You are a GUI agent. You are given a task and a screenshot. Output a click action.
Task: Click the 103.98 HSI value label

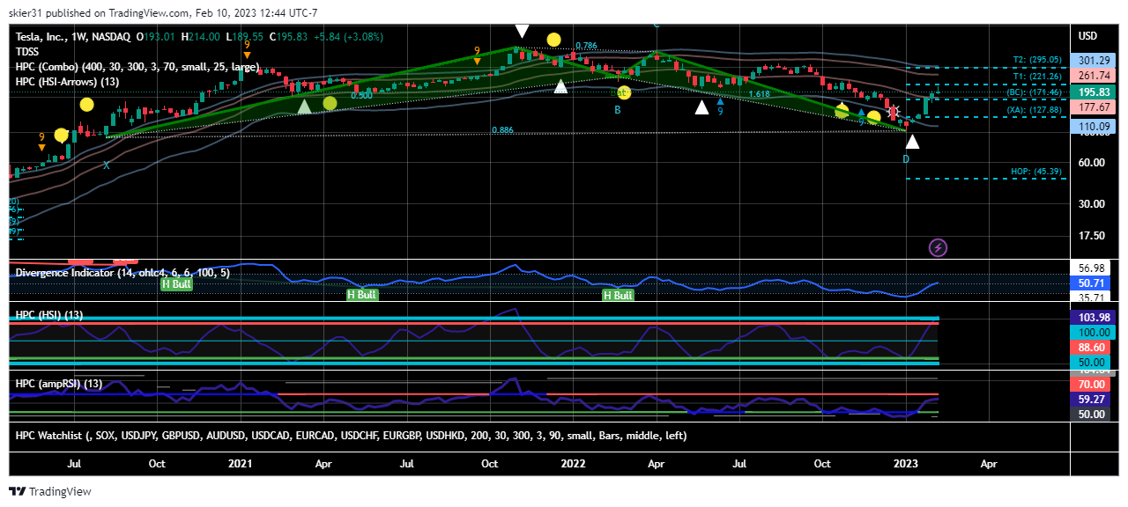[x=1094, y=317]
